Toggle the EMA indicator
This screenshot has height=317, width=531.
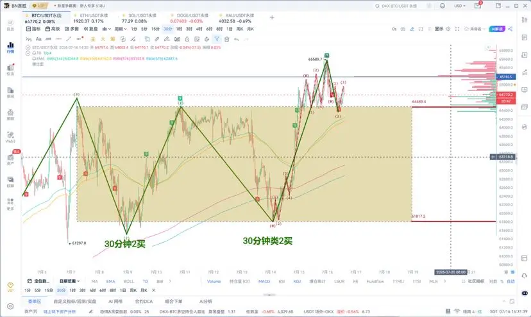[x=111, y=282]
